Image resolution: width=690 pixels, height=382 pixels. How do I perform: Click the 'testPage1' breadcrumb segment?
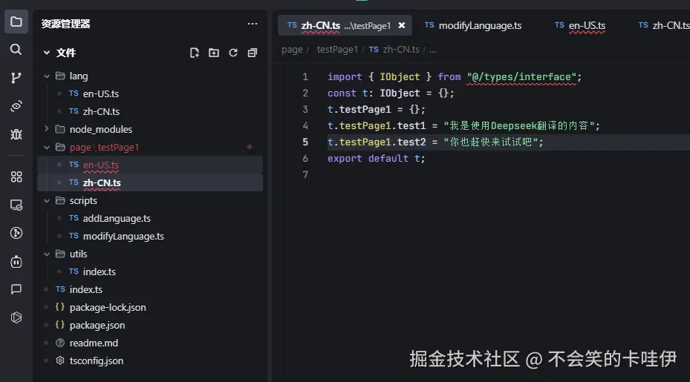pyautogui.click(x=337, y=50)
